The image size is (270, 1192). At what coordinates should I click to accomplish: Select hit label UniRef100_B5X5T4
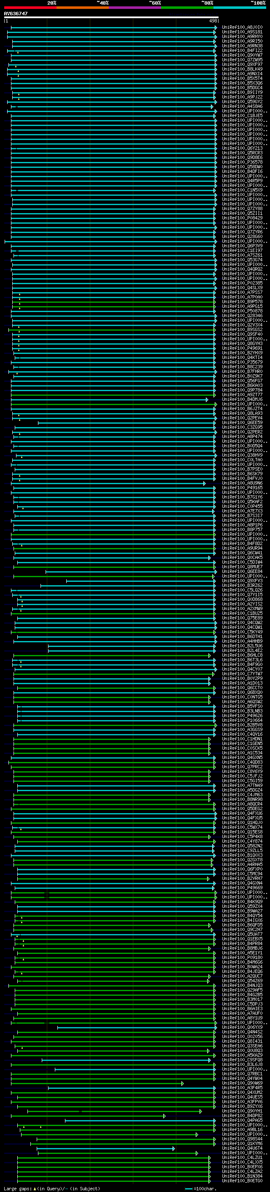click(242, 78)
